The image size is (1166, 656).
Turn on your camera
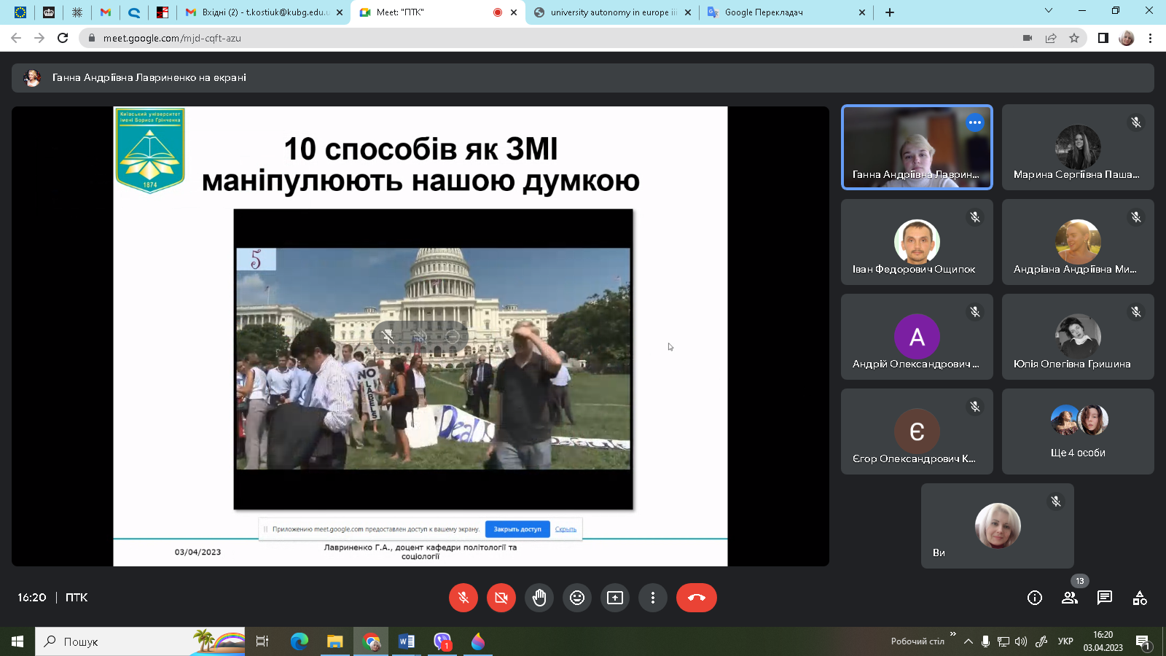click(x=501, y=597)
